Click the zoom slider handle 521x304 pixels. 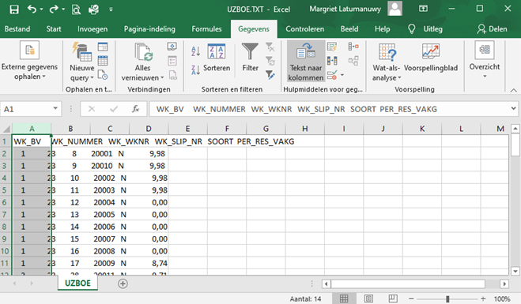pyautogui.click(x=447, y=299)
